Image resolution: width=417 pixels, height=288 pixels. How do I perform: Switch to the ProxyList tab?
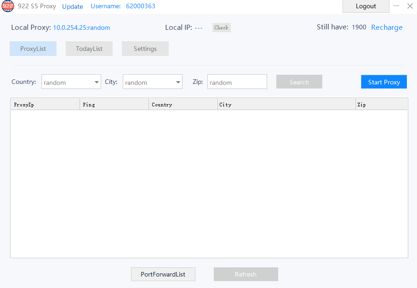pos(33,49)
